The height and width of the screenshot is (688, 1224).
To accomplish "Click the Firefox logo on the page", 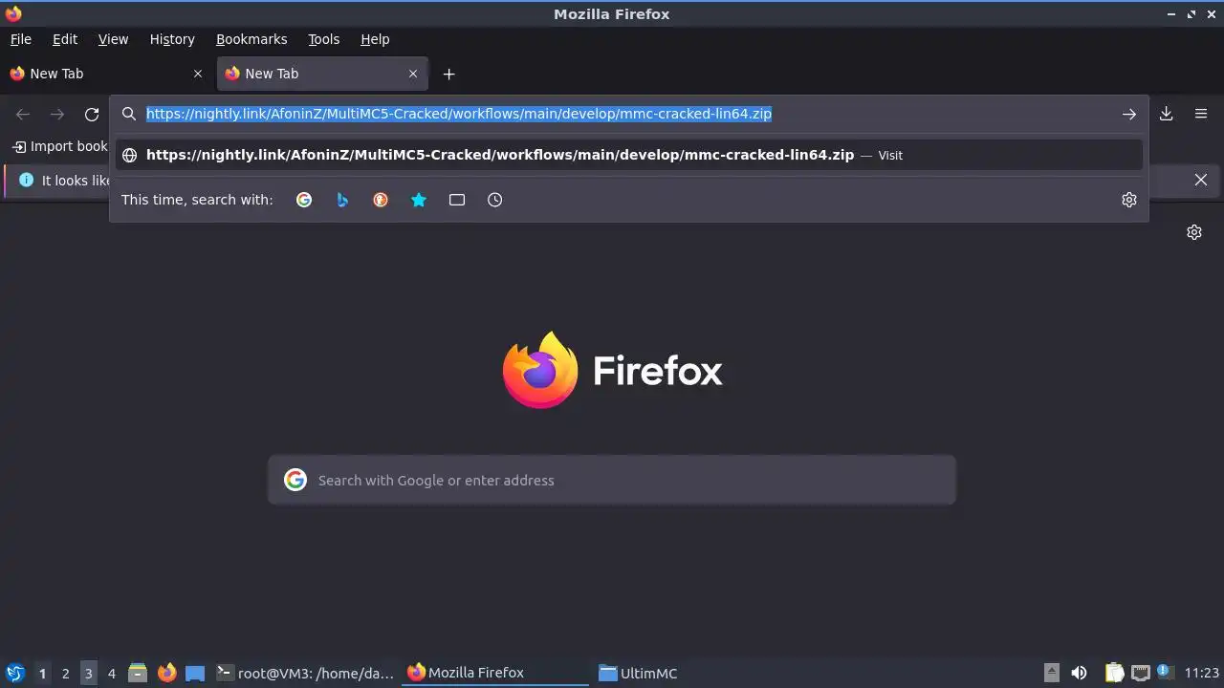I will (540, 370).
